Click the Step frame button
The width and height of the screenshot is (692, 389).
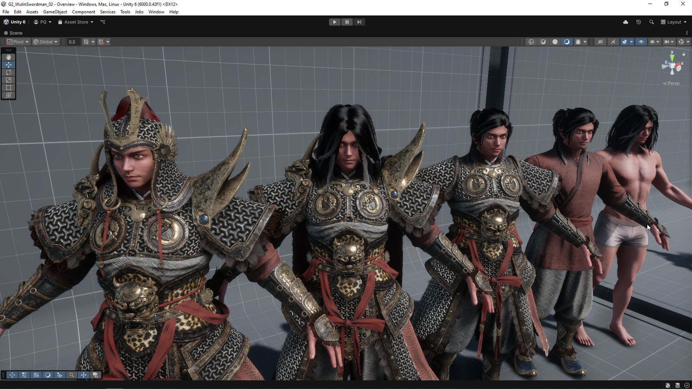359,22
